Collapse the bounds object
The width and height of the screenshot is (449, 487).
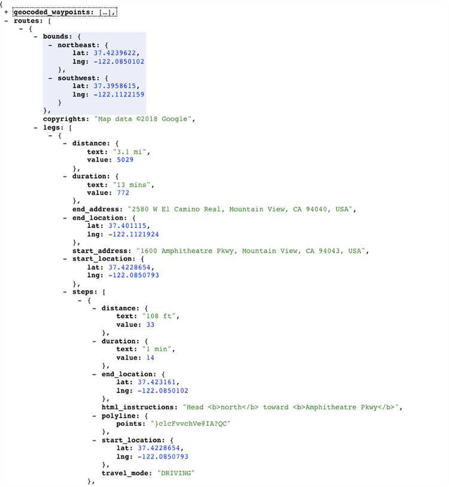point(35,36)
